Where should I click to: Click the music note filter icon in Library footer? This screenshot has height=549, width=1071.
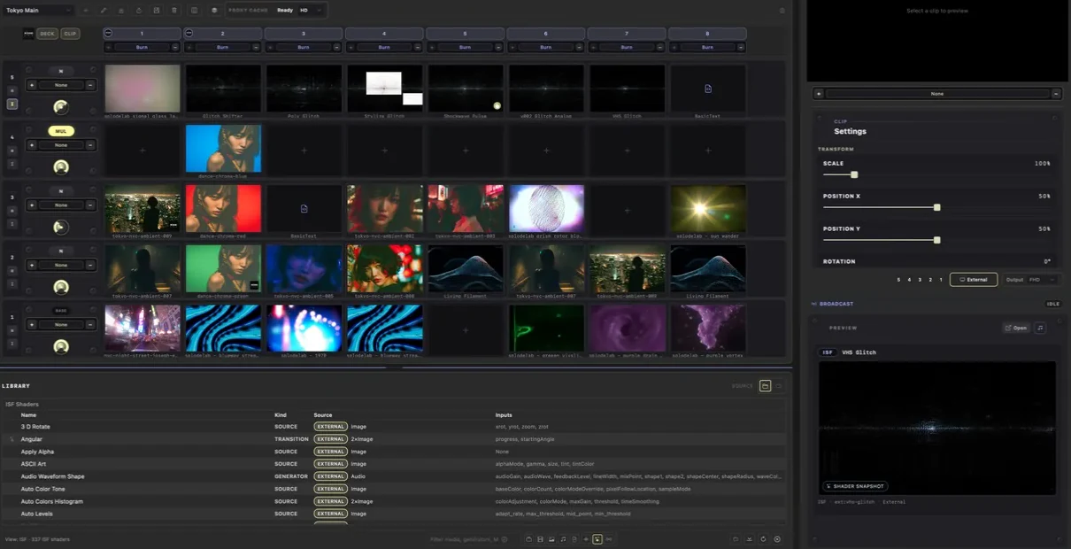pyautogui.click(x=563, y=539)
